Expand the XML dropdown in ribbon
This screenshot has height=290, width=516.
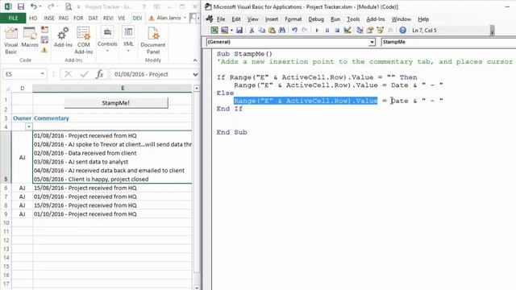pyautogui.click(x=128, y=52)
